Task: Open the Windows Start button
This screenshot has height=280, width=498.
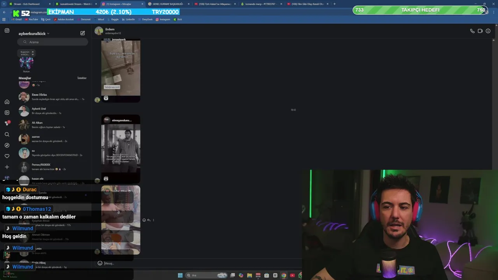Action: click(x=180, y=275)
